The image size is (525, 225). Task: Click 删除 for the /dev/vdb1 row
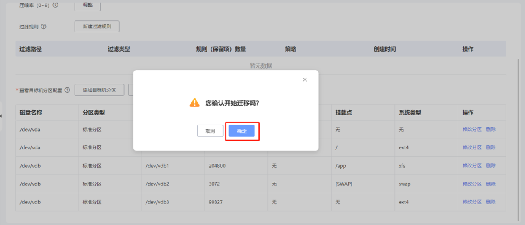pyautogui.click(x=491, y=165)
